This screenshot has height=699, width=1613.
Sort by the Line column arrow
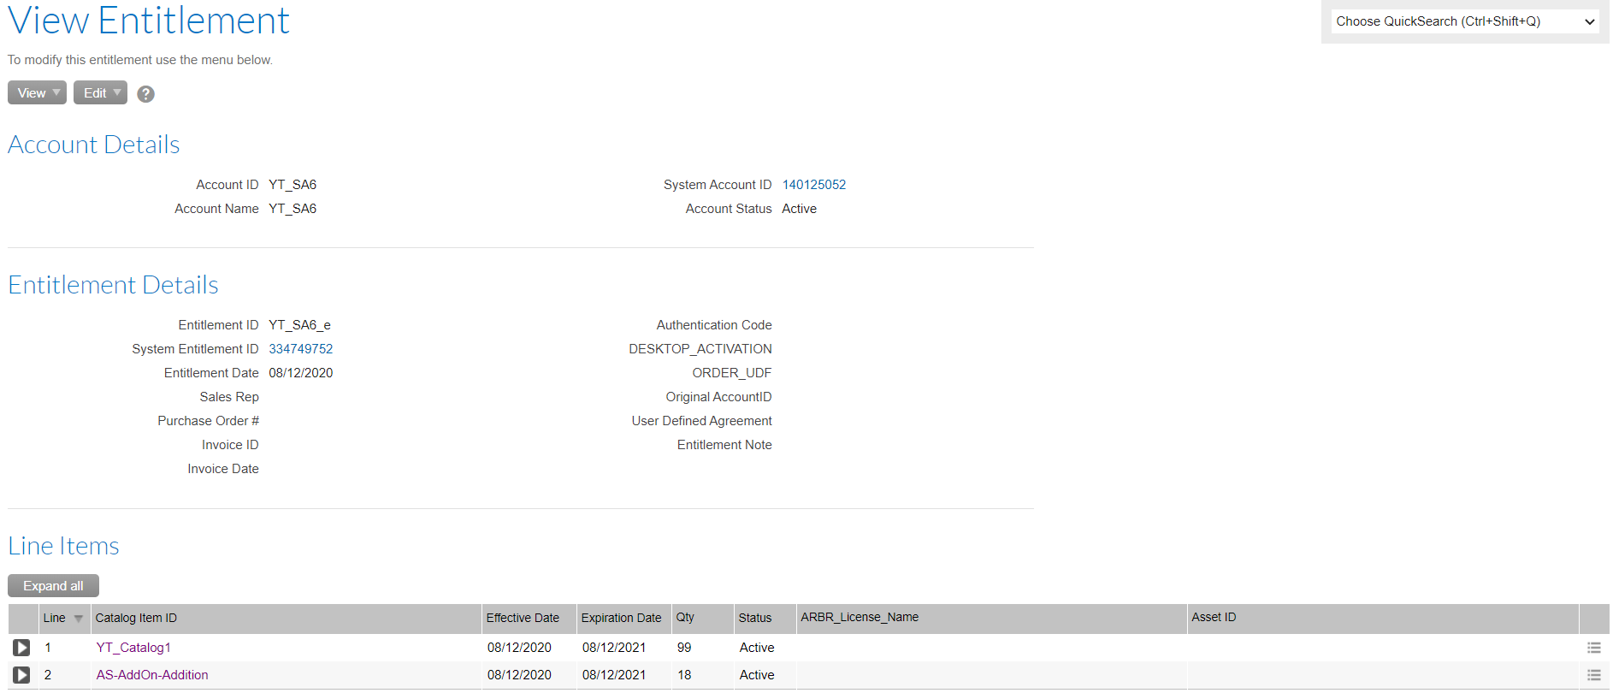point(79,619)
